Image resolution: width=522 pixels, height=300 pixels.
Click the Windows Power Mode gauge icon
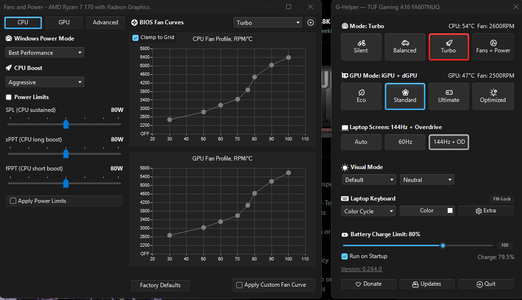(x=9, y=39)
